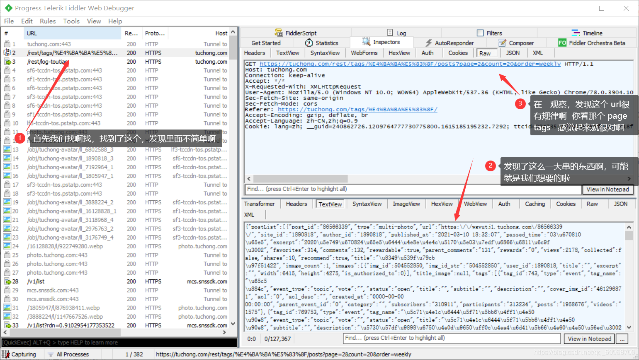Click lock icon of session 1

tap(7, 43)
